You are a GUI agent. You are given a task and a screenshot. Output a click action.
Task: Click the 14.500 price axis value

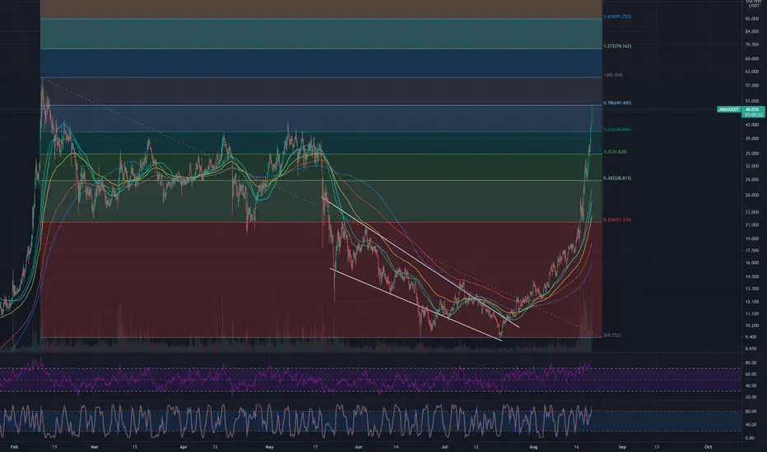pos(751,277)
